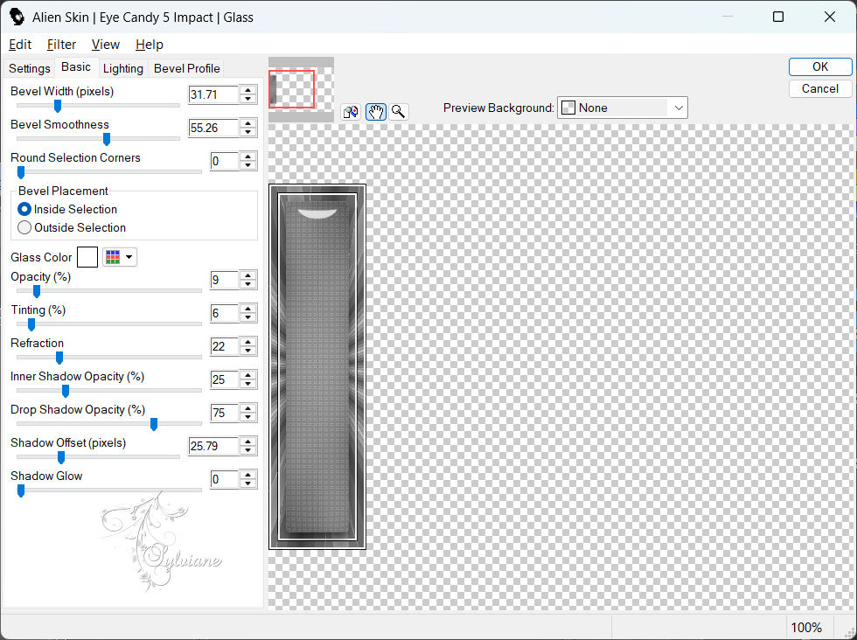Close the Eye Candy Glass window
The width and height of the screenshot is (857, 640).
click(829, 17)
